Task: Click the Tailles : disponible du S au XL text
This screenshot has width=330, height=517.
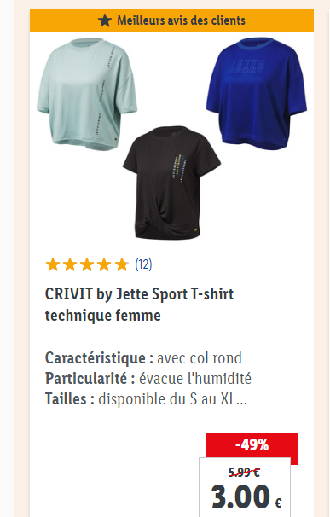Action: click(x=146, y=399)
